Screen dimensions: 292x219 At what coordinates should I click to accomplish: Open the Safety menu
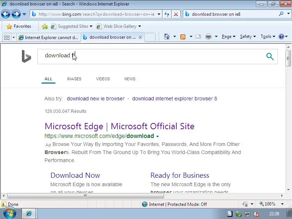248,36
